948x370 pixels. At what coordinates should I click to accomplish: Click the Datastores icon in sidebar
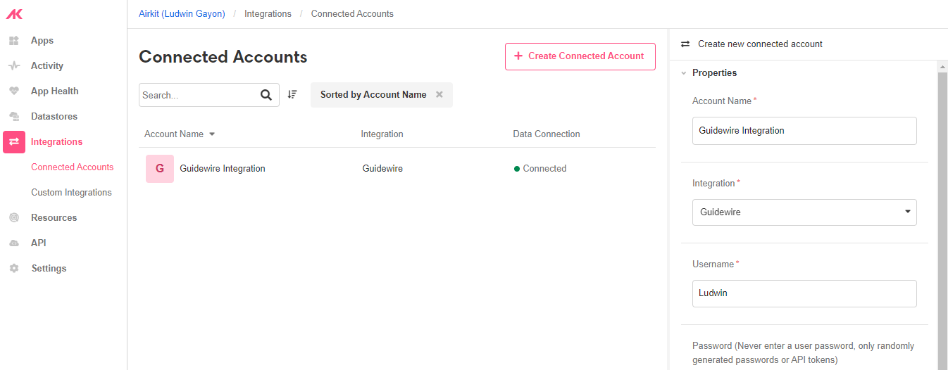pyautogui.click(x=13, y=117)
